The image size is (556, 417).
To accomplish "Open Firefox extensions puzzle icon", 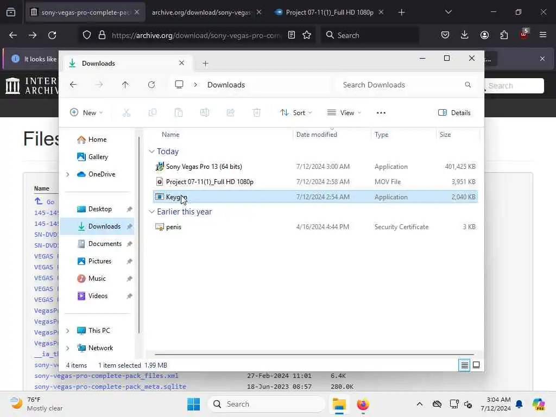I will click(x=504, y=35).
